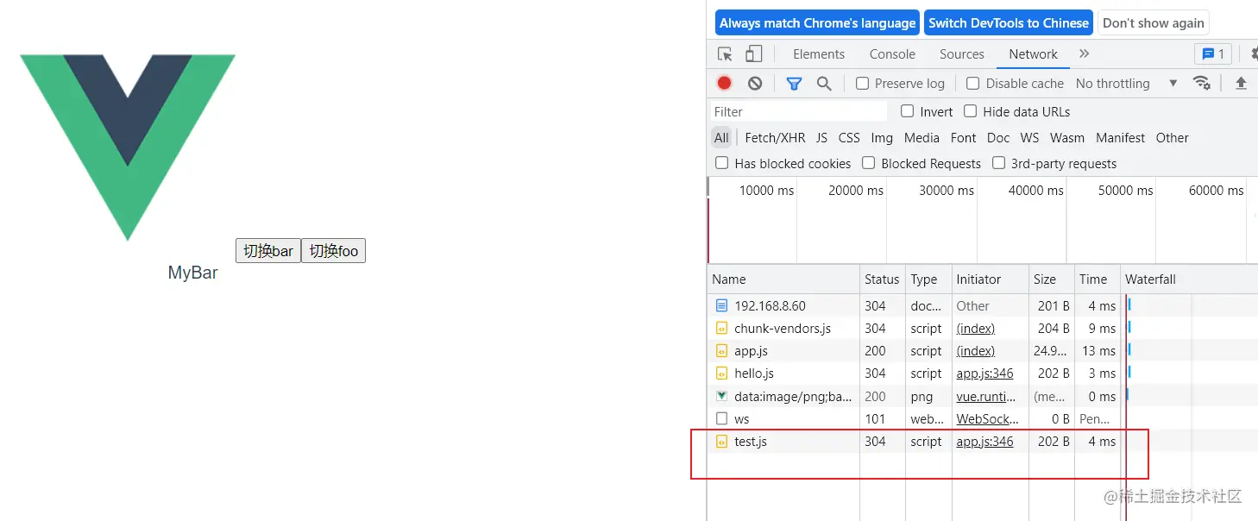Viewport: 1258px width, 521px height.
Task: Filter requests by CSS
Action: coord(849,137)
